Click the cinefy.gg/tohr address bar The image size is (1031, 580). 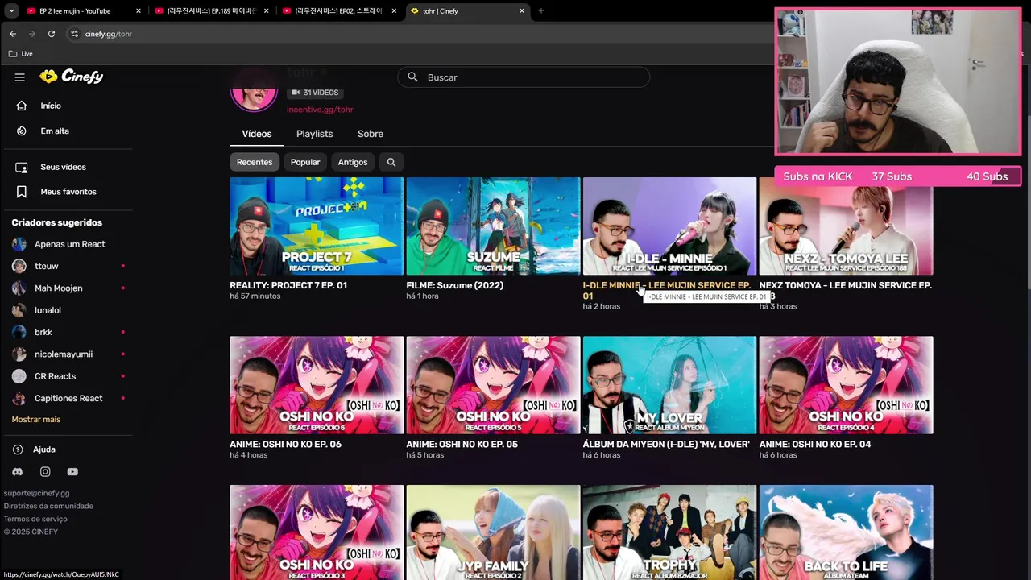pyautogui.click(x=419, y=34)
